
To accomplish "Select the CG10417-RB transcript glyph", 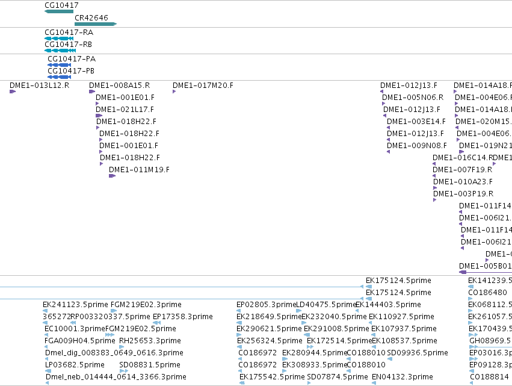I will [60, 51].
